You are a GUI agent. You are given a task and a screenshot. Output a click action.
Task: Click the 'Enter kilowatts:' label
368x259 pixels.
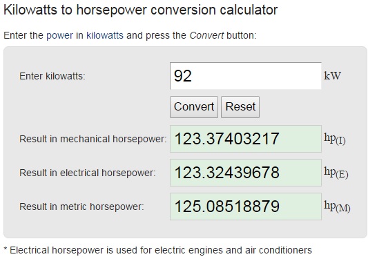52,76
